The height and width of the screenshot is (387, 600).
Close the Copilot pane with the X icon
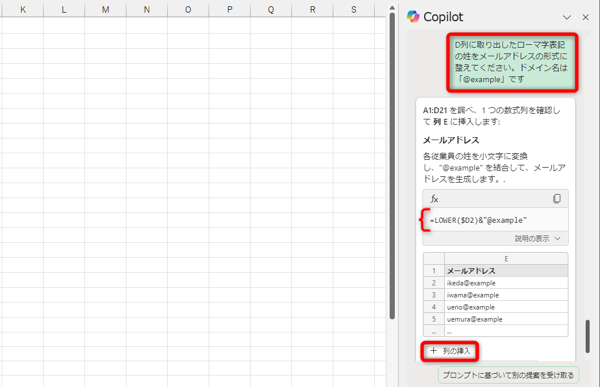point(586,17)
